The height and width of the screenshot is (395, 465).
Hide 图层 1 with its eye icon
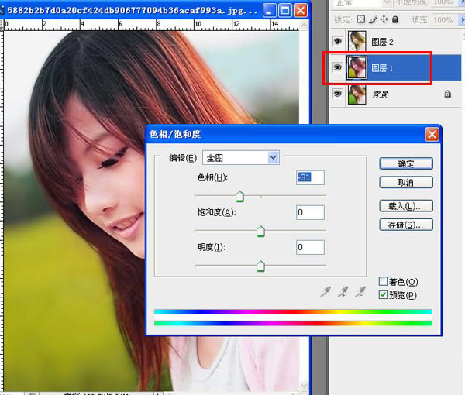coord(337,67)
